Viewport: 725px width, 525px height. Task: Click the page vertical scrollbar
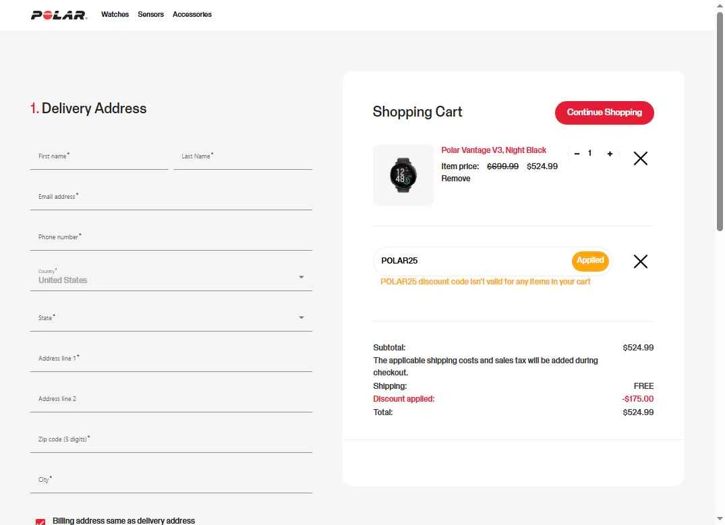(x=720, y=121)
